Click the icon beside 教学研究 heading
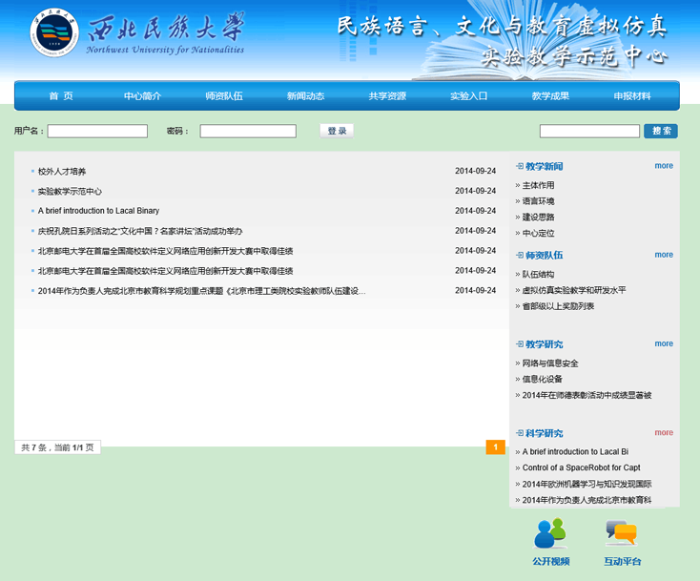 [519, 344]
